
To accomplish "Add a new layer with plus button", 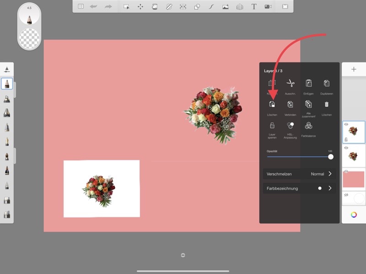I will (354, 69).
